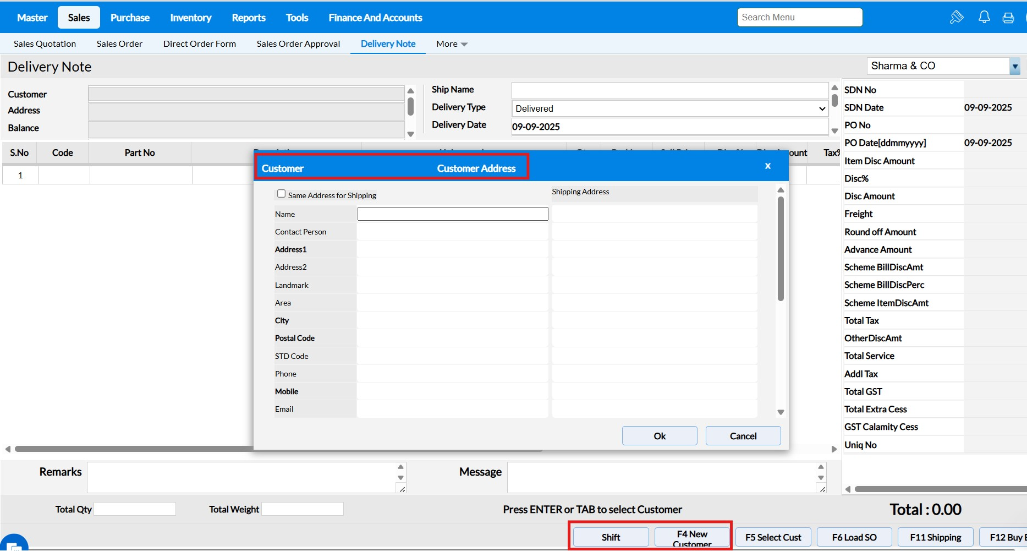Image resolution: width=1027 pixels, height=551 pixels.
Task: Click the paint brush theme icon
Action: pyautogui.click(x=957, y=17)
